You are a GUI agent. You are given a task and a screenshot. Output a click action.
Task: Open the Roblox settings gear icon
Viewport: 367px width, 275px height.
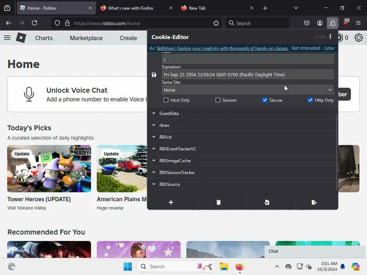[358, 38]
